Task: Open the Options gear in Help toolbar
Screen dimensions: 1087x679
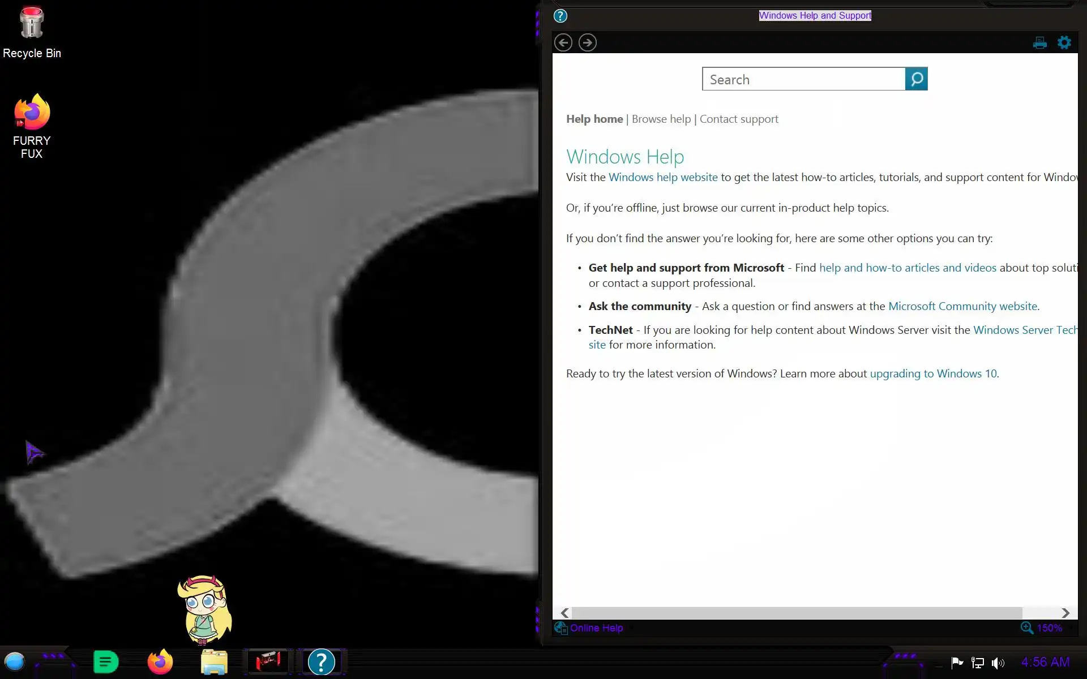Action: [x=1064, y=42]
